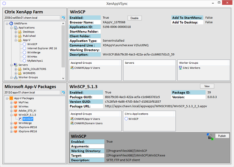Screen dimensions: 234x167
Task: Click the DATA_COLLECTORS folder icon
Action: (x=20, y=69)
